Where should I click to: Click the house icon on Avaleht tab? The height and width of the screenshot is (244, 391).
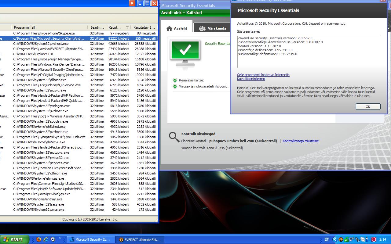click(x=169, y=28)
